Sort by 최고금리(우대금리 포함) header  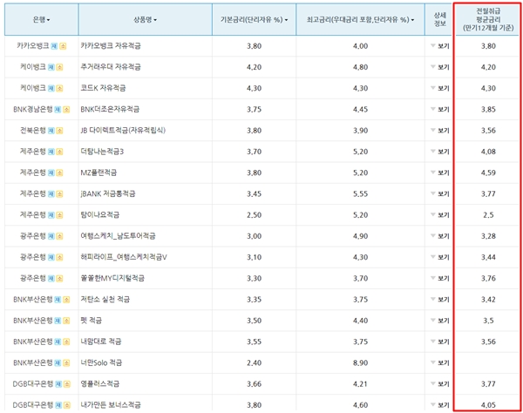360,20
